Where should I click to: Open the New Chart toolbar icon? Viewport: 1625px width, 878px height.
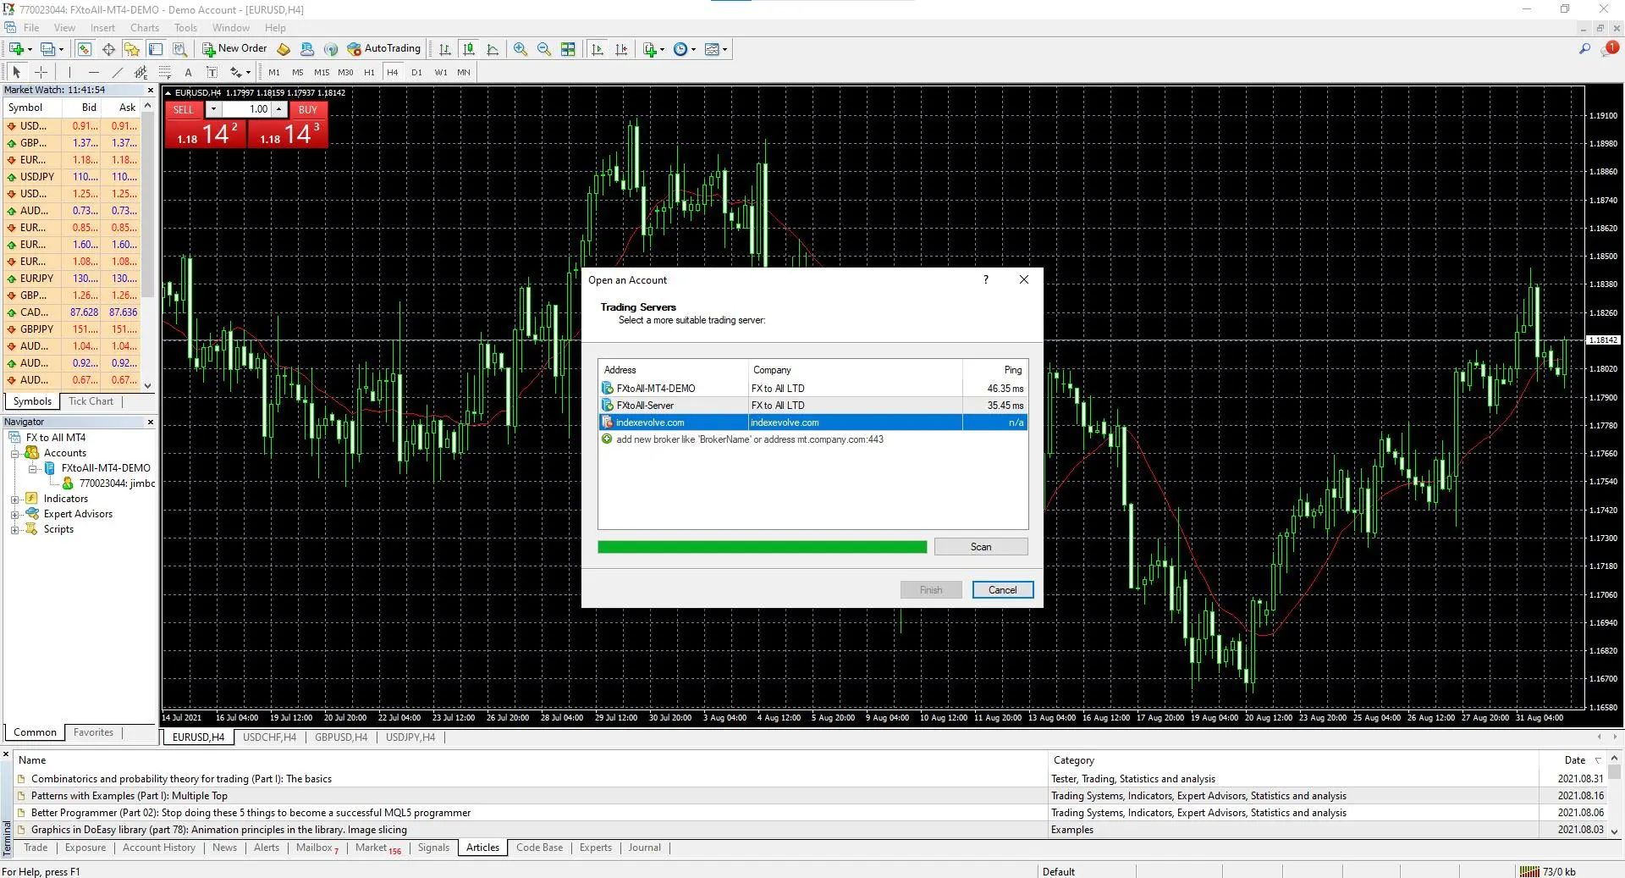(x=17, y=49)
